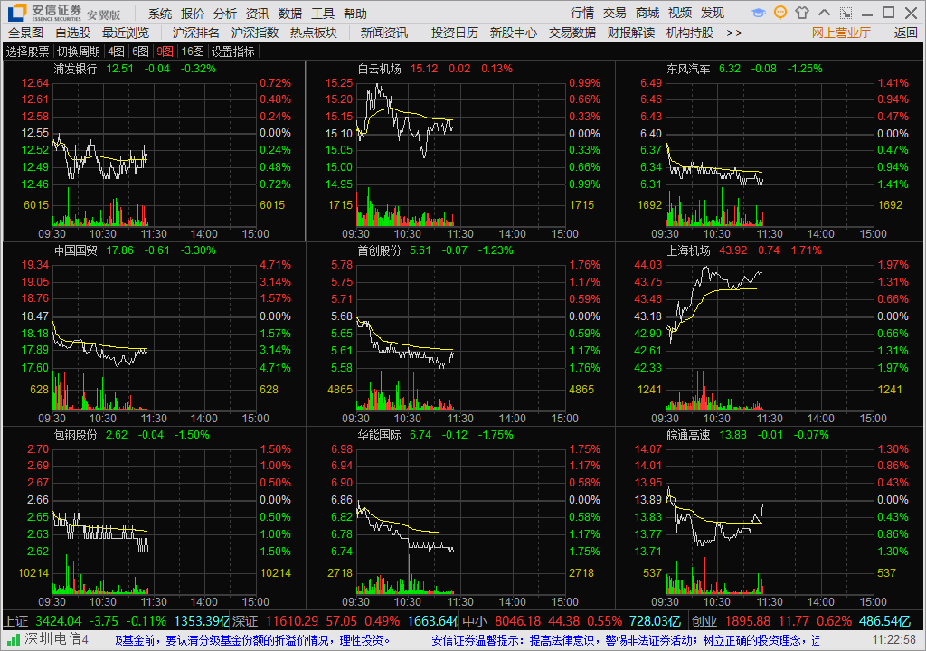Click 设置指标 button

(233, 52)
